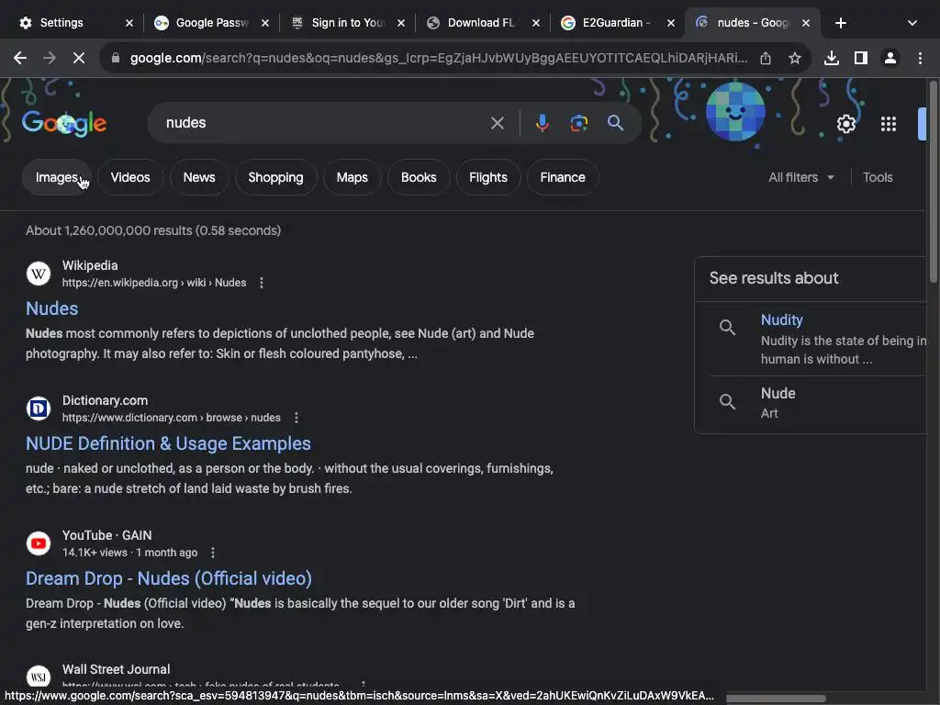Select the Books search filter

[x=419, y=177]
